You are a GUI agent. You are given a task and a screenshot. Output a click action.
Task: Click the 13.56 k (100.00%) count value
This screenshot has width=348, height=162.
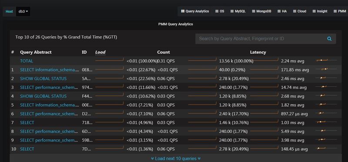tap(236, 61)
